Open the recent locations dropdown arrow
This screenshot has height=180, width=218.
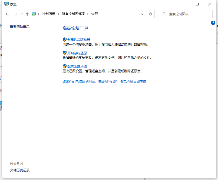[22, 14]
